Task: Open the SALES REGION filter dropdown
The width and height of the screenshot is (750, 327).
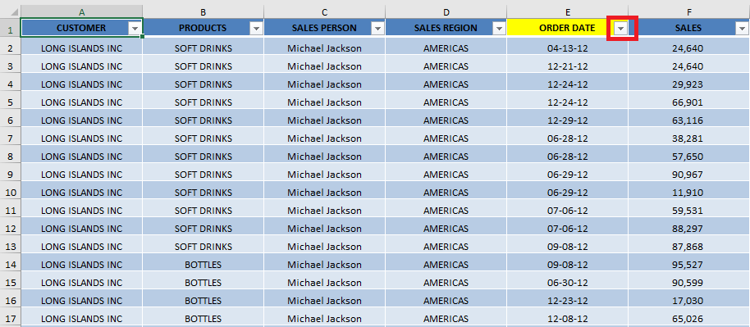Action: (x=500, y=29)
